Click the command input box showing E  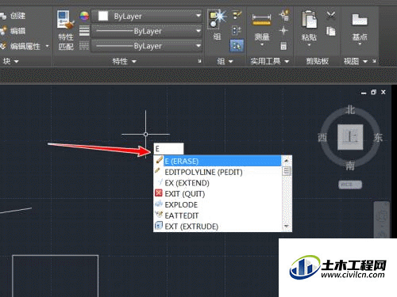click(x=168, y=149)
